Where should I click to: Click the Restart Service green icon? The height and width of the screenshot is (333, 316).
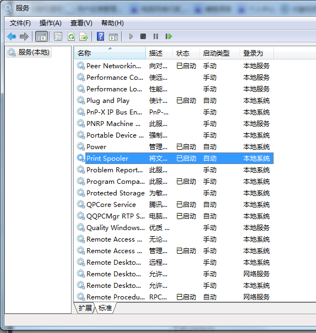tap(168, 36)
